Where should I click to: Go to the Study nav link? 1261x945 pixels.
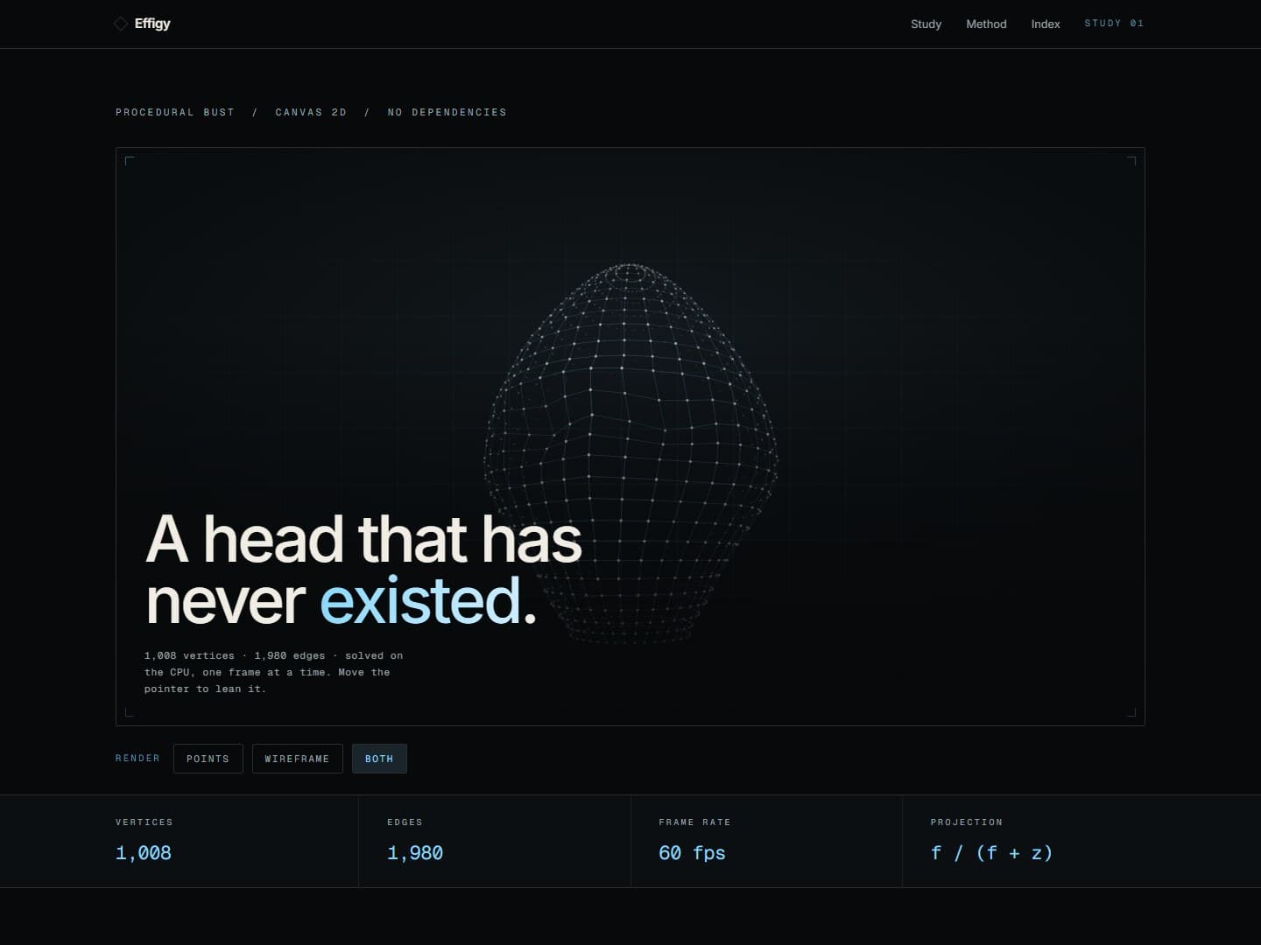(x=926, y=24)
